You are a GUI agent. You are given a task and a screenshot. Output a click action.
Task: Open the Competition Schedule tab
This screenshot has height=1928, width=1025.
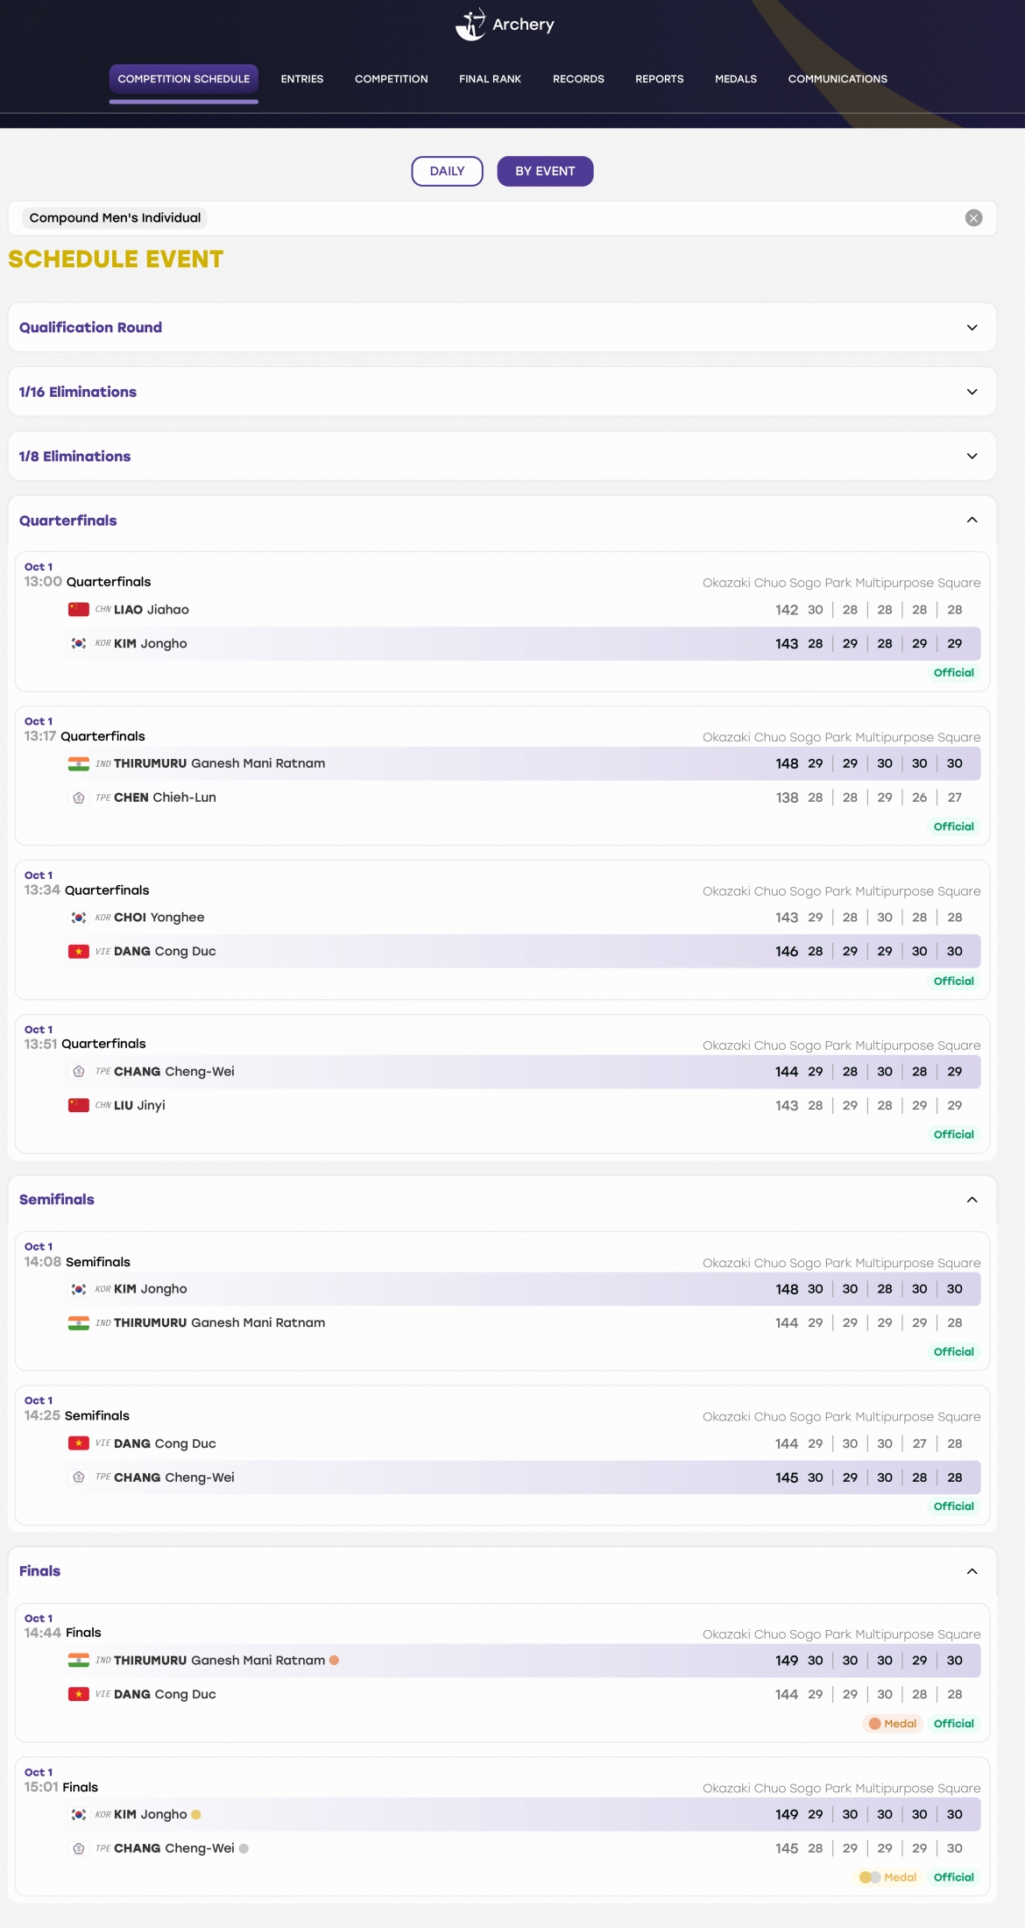pyautogui.click(x=184, y=79)
